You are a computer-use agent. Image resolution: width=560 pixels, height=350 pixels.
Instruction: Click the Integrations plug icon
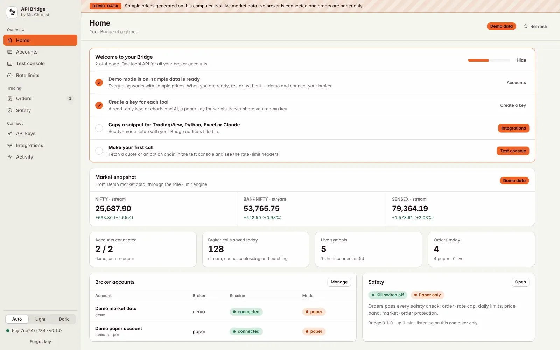[10, 145]
